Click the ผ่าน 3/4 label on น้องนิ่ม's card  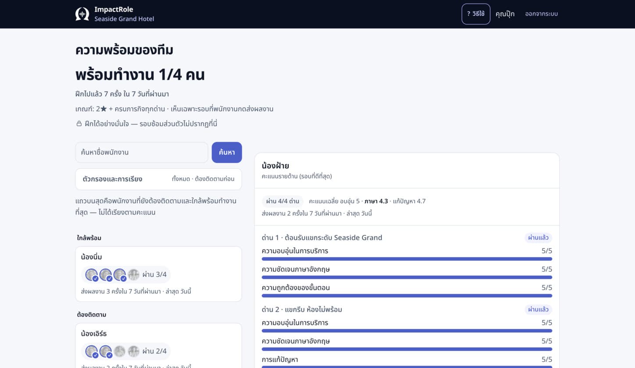pos(154,275)
